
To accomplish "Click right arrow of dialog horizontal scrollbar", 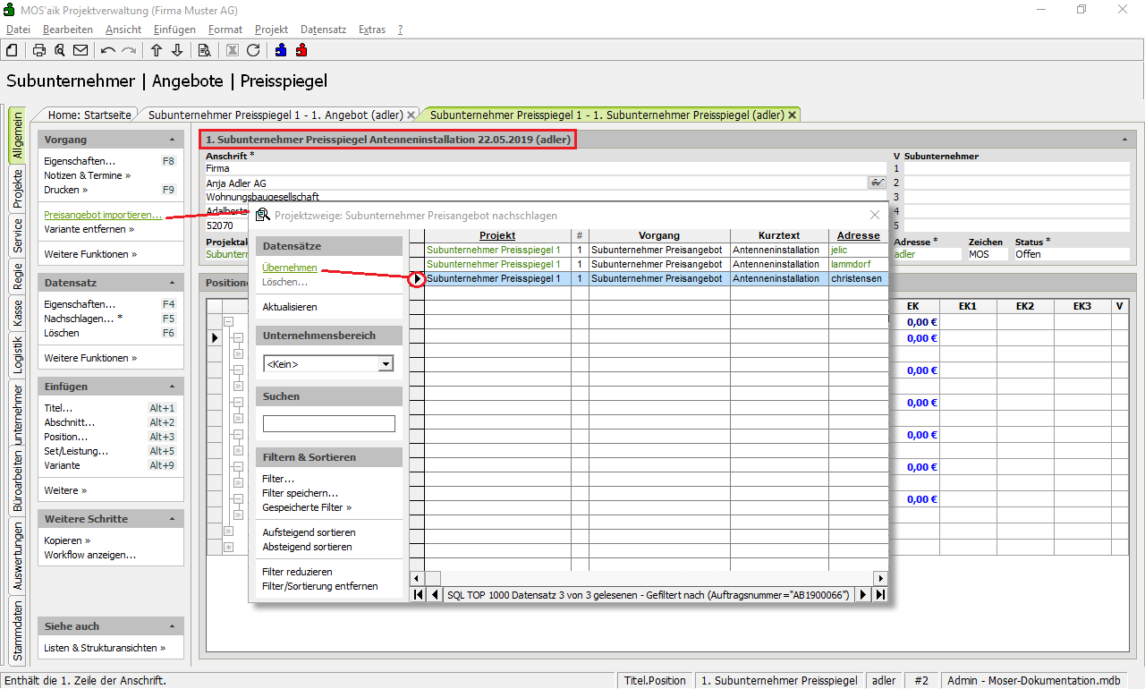I will tap(880, 579).
